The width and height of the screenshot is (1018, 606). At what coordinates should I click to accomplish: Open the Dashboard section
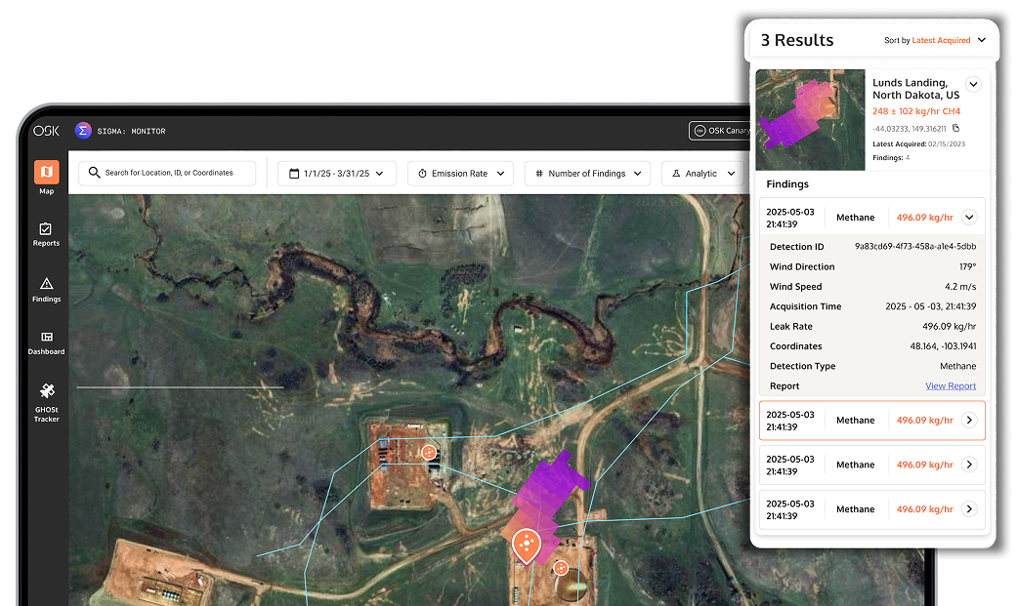click(46, 343)
